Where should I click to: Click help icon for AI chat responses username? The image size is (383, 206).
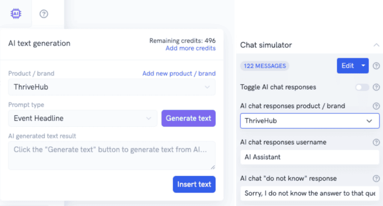376,142
